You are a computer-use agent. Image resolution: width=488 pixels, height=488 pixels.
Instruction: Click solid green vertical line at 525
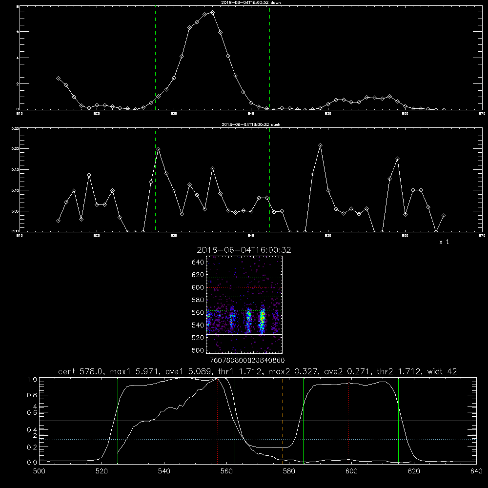tap(118, 420)
